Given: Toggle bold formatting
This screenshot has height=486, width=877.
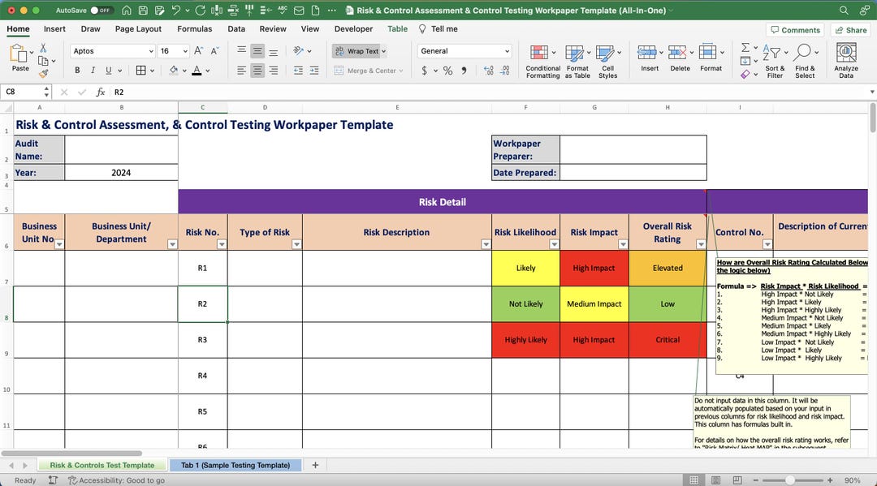Looking at the screenshot, I should click(77, 70).
